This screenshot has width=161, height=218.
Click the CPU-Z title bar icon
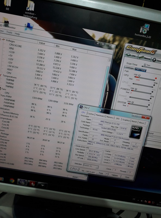coord(81,107)
